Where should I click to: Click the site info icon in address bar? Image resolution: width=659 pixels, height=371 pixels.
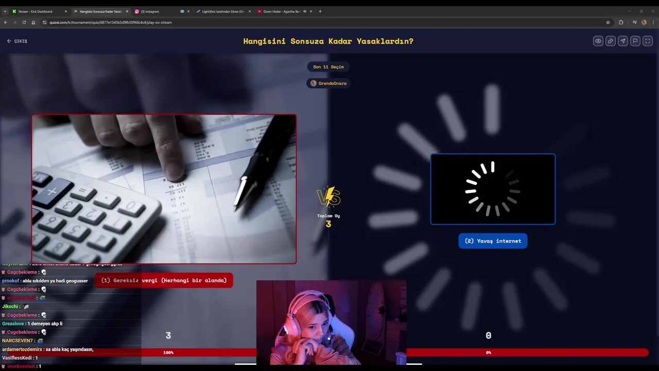click(x=45, y=22)
